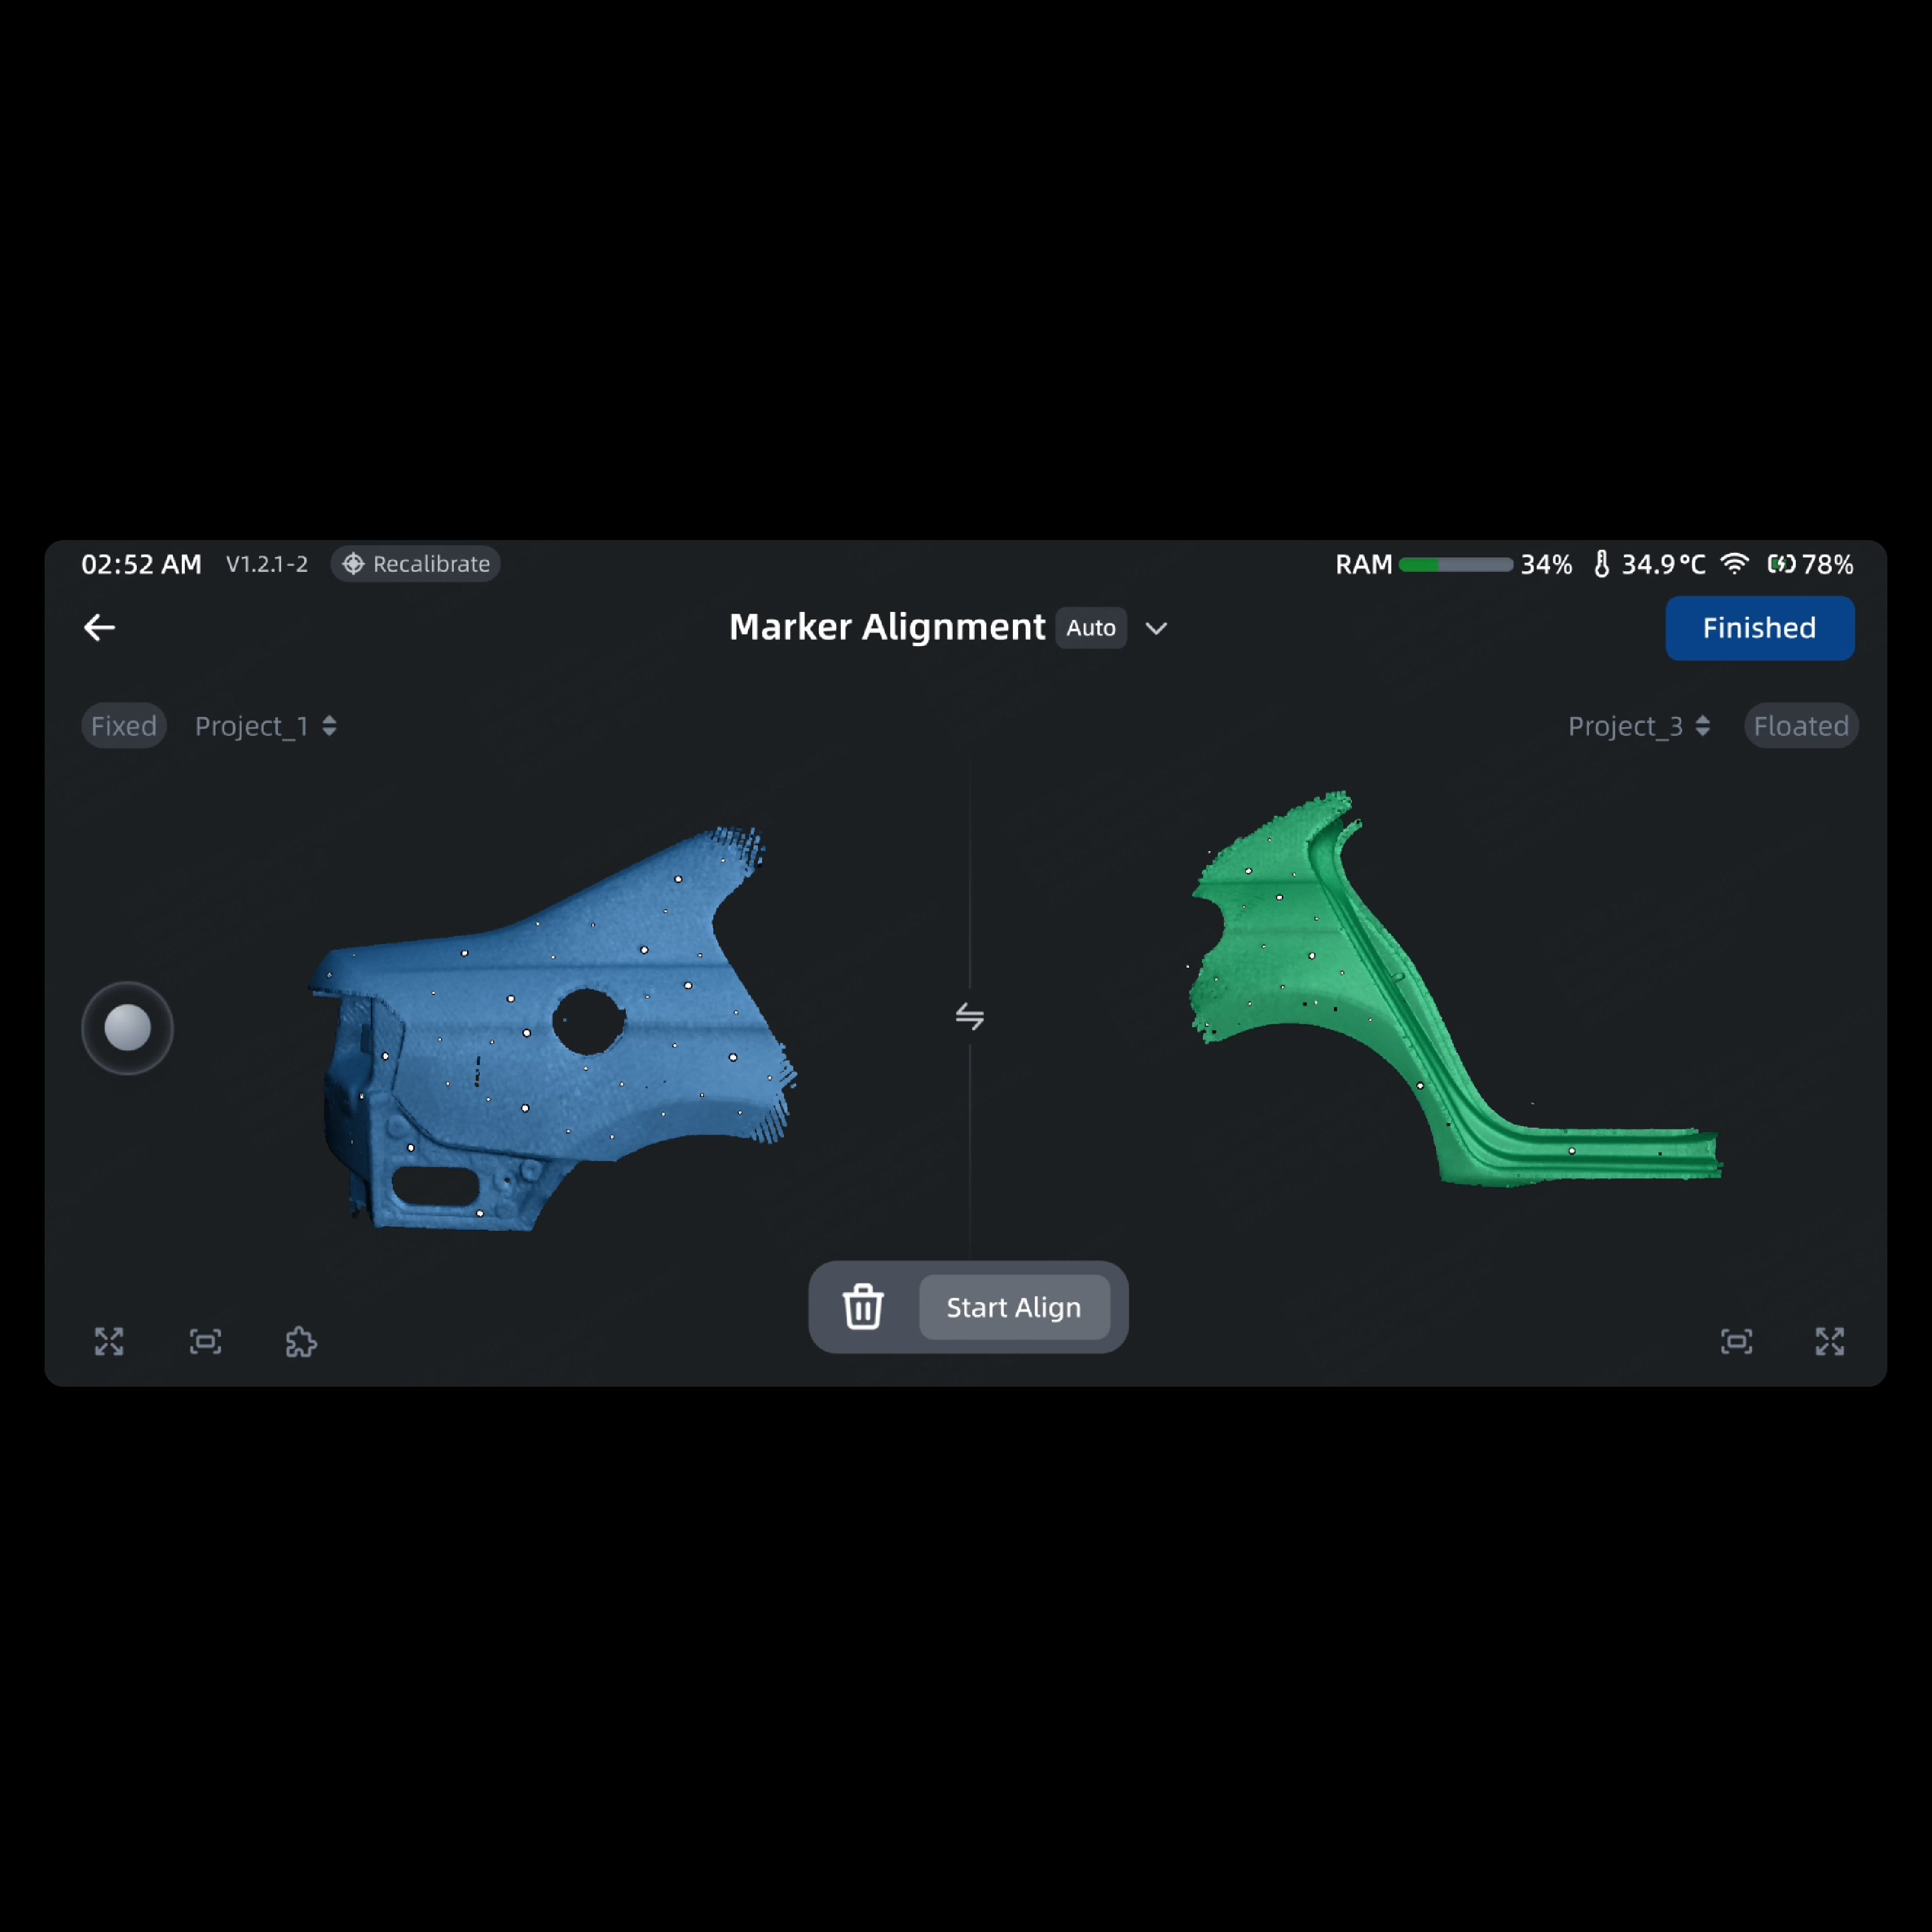Go back using the arrow icon
1932x1932 pixels.
pyautogui.click(x=99, y=628)
